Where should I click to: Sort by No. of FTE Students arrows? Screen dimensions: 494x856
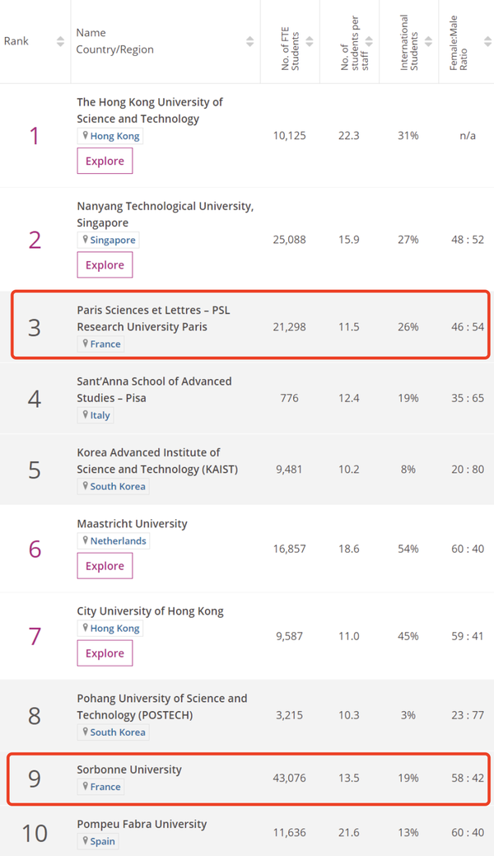tap(309, 41)
